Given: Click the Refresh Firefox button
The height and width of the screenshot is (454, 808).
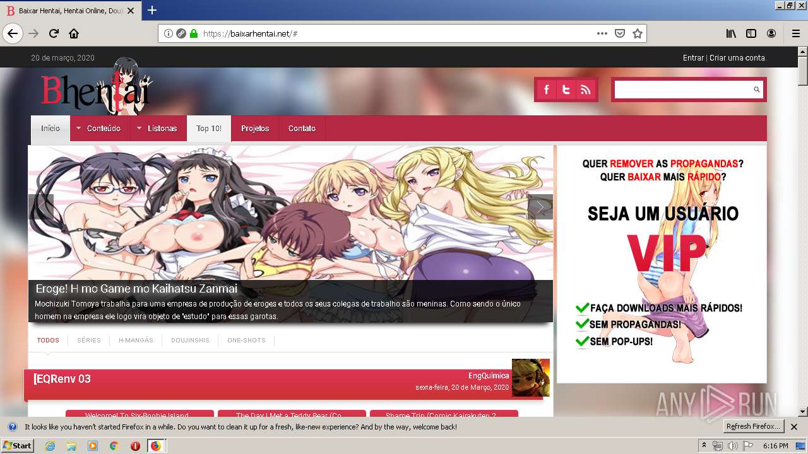Looking at the screenshot, I should [x=754, y=426].
